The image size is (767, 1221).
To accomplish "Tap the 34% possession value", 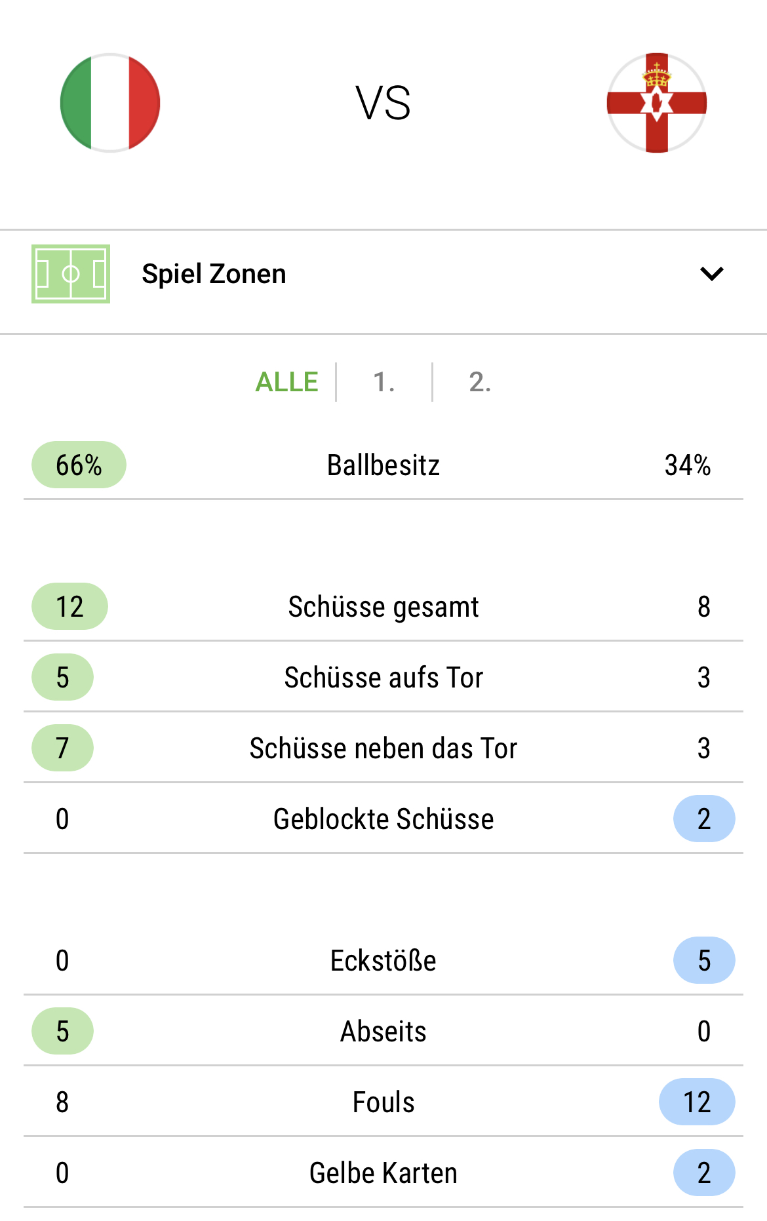I will tap(688, 465).
